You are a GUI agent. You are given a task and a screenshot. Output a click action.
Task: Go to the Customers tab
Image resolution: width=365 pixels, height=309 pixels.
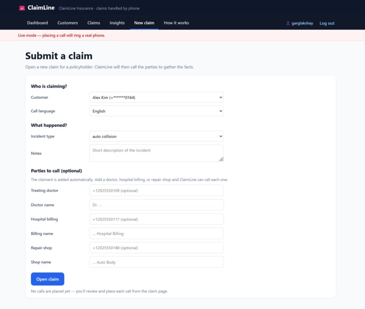[67, 23]
